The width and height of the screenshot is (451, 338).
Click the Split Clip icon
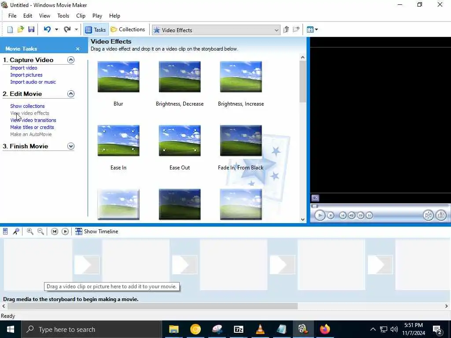tap(428, 215)
